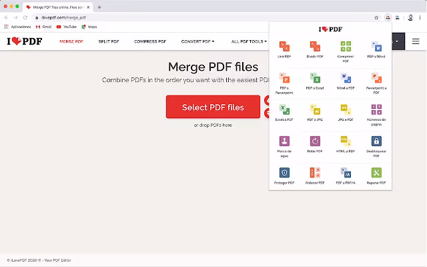The image size is (427, 267).
Task: Select the PDF a Excel converter
Action: click(315, 81)
